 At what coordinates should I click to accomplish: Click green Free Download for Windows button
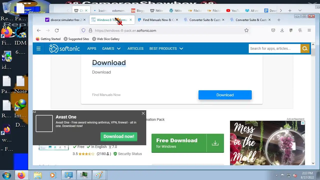(x=188, y=143)
